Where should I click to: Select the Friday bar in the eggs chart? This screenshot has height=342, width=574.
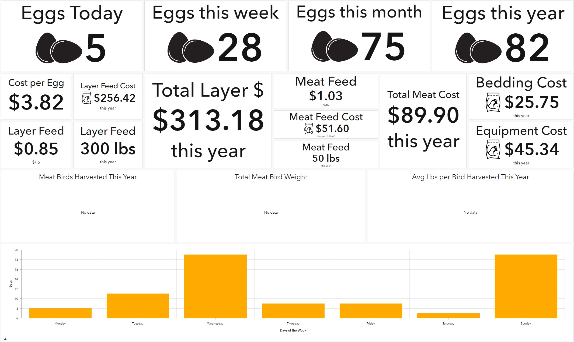click(371, 311)
